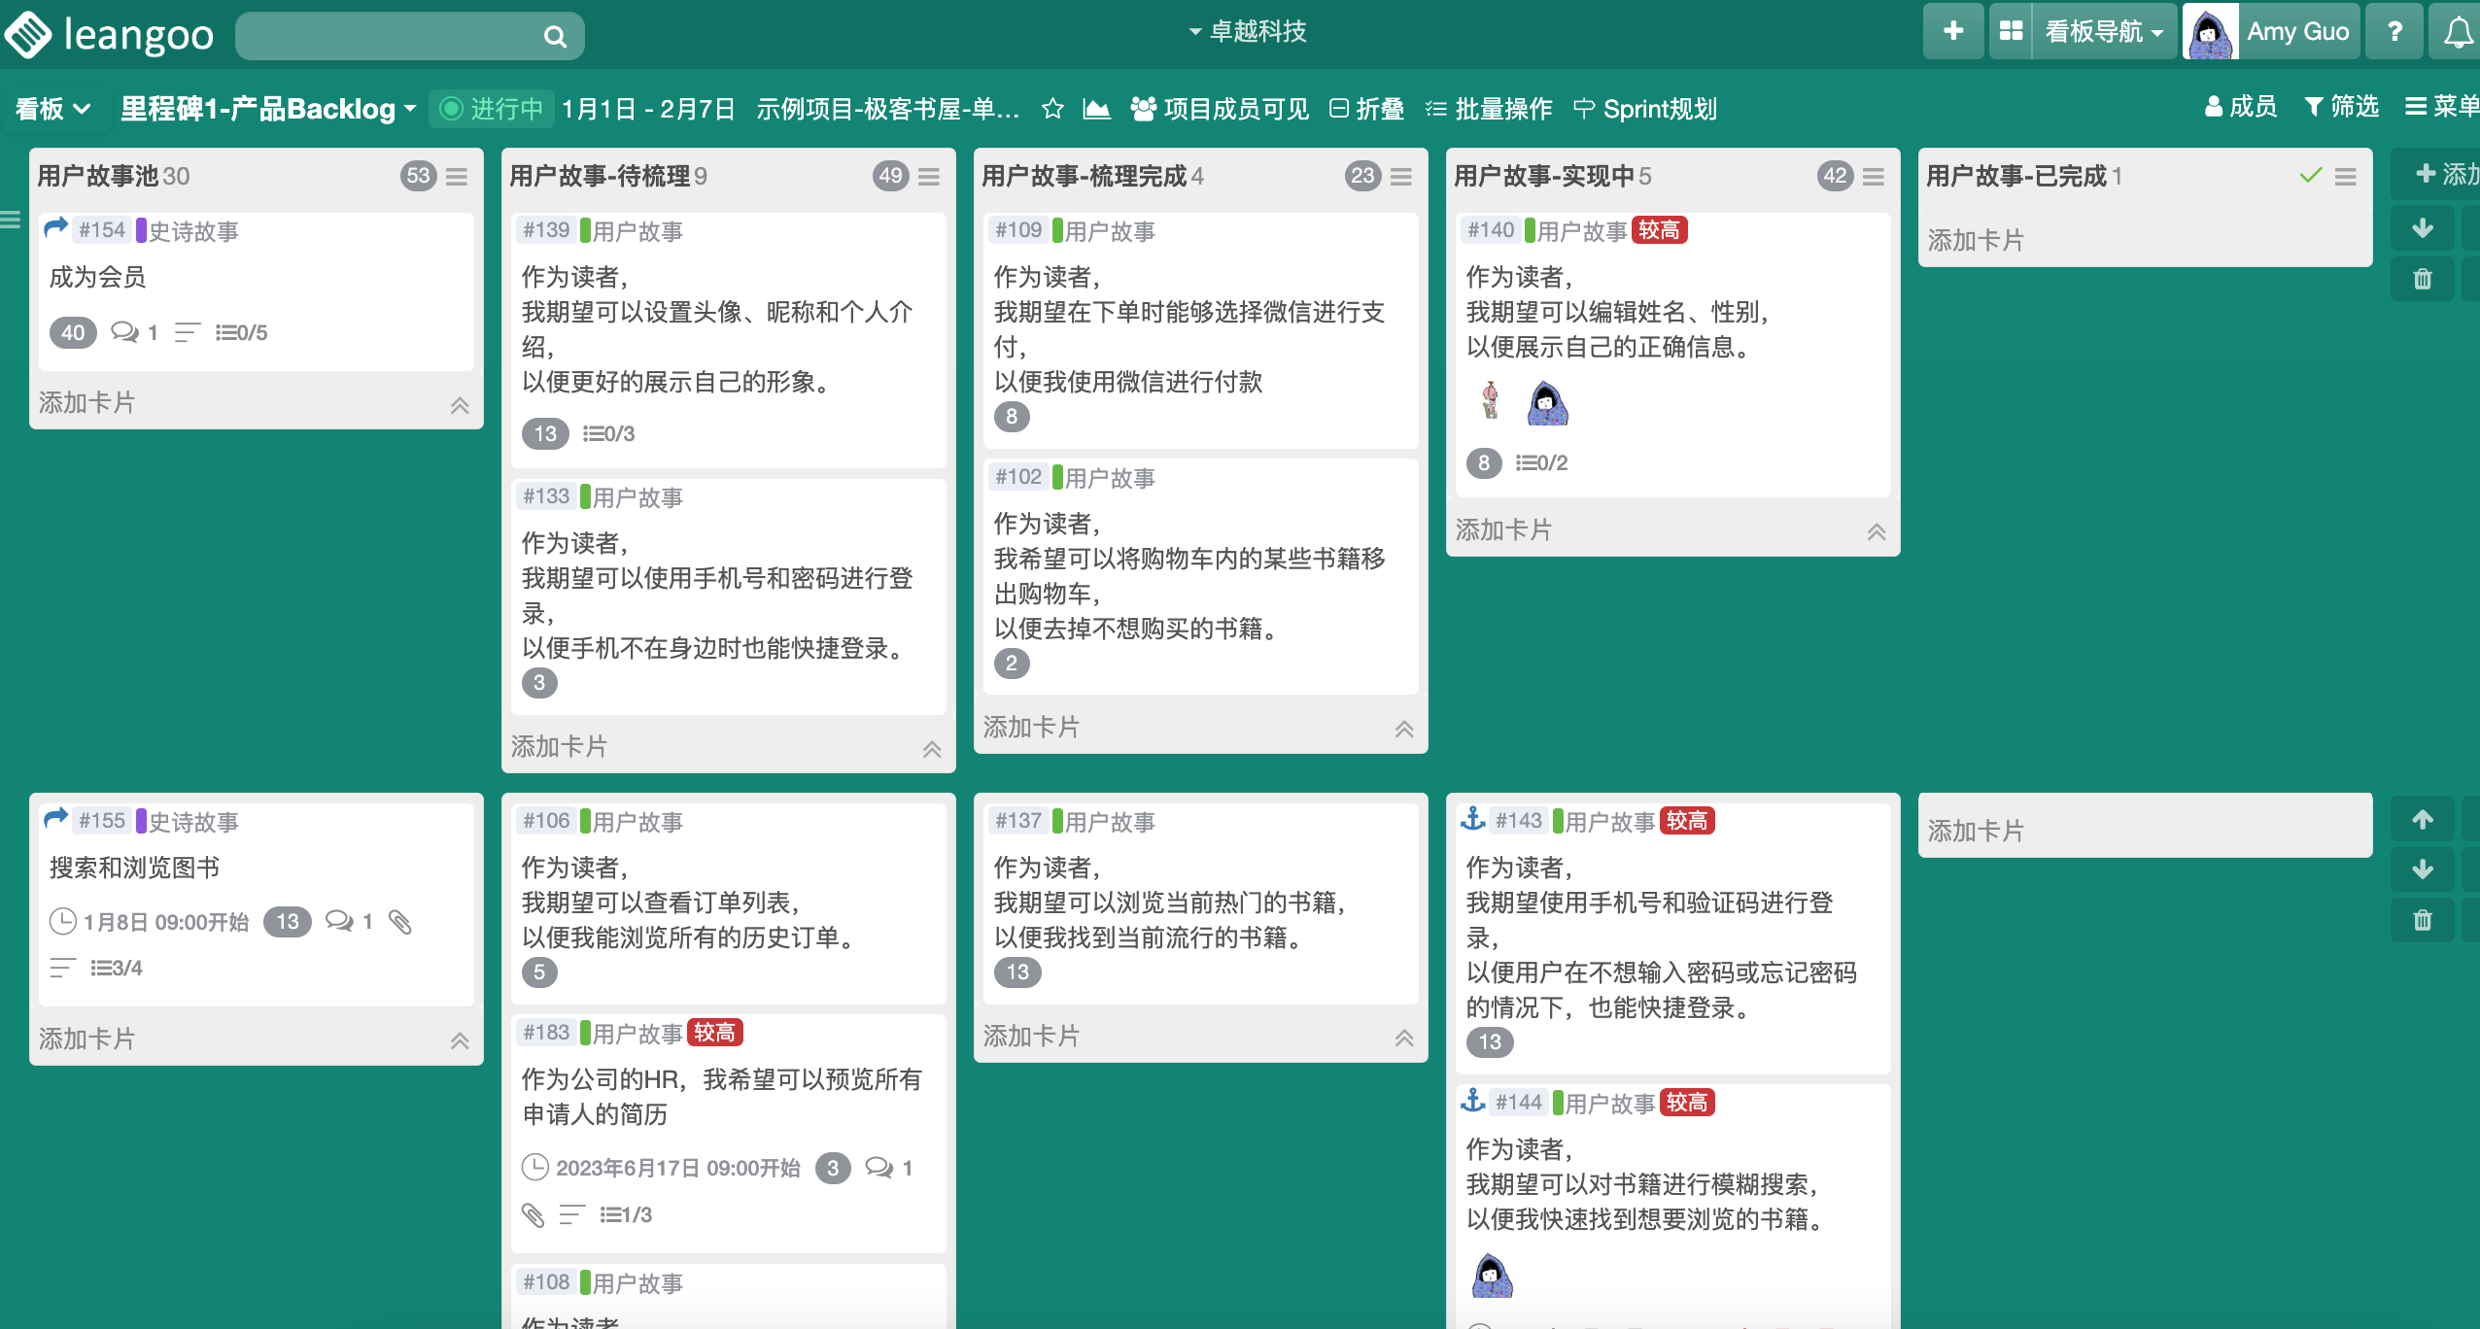Open 里程碑1-产品Backlog board dropdown
Screen dimensions: 2480x1329
(x=268, y=109)
